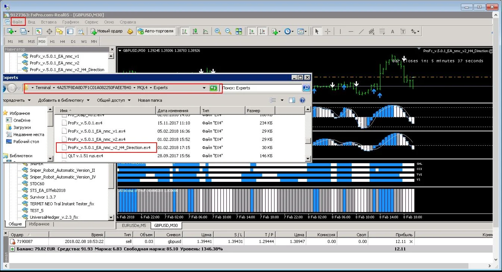Click the Explorer file list vertical scrollbar thumb
Viewport: 502px width, 272px height.
[308, 140]
